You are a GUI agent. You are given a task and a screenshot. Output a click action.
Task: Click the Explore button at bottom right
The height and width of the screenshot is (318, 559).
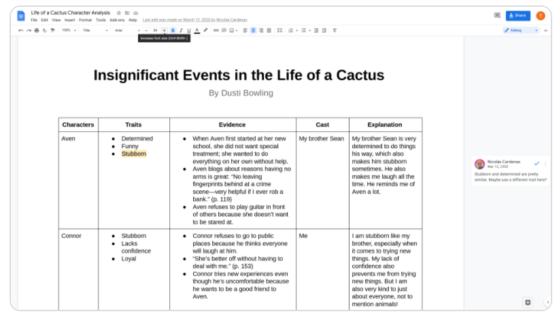[527, 302]
